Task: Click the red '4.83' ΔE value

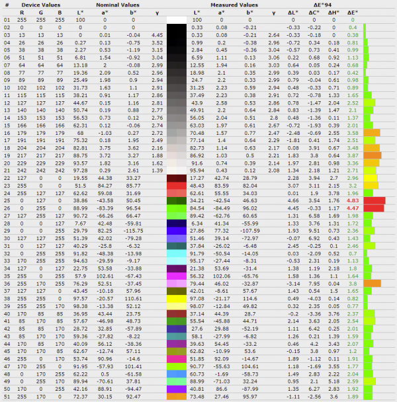Action: [x=353, y=201]
